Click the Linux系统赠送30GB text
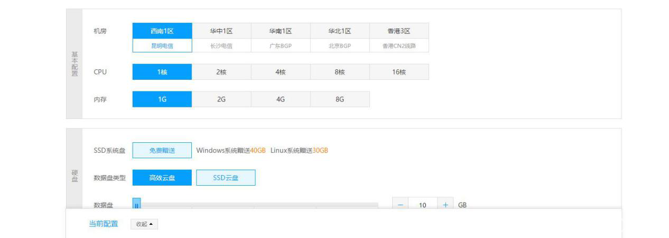 click(x=299, y=150)
